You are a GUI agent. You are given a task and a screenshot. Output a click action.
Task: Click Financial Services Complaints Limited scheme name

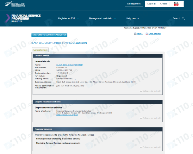pos(74,111)
